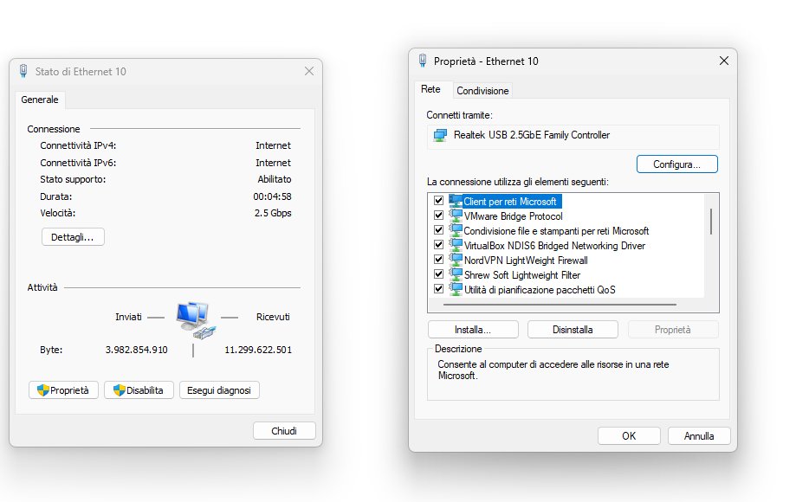
Task: Click the shield icon on Proprietà button
Action: [x=43, y=390]
